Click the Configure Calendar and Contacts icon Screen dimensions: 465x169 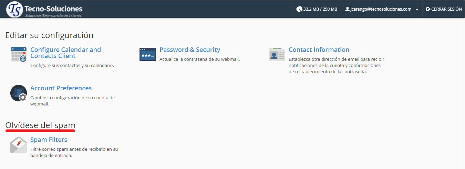click(19, 55)
